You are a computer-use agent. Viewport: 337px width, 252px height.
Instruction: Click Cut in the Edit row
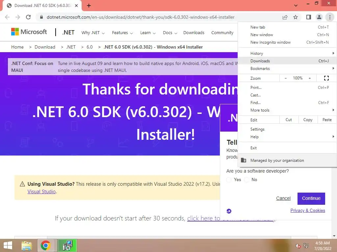point(289,120)
